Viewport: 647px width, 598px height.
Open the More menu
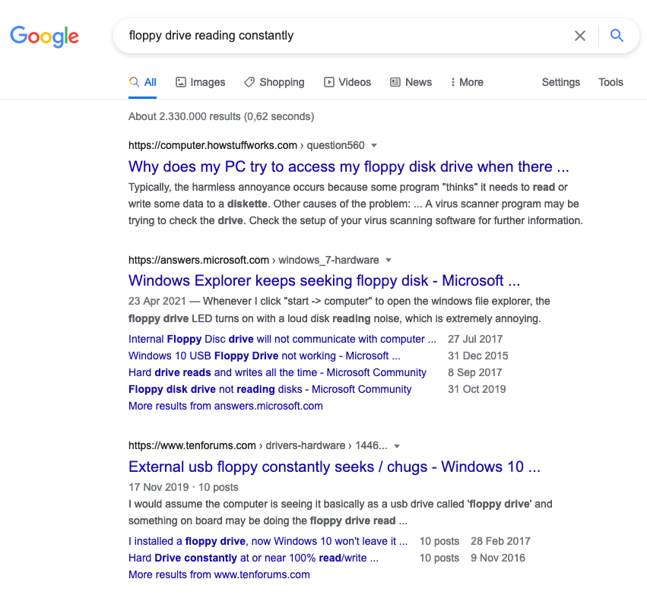click(467, 83)
